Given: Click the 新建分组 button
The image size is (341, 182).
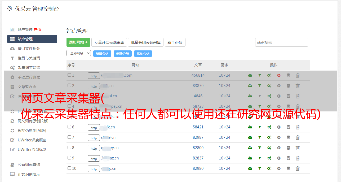Looking at the screenshot, I should pos(102,54).
